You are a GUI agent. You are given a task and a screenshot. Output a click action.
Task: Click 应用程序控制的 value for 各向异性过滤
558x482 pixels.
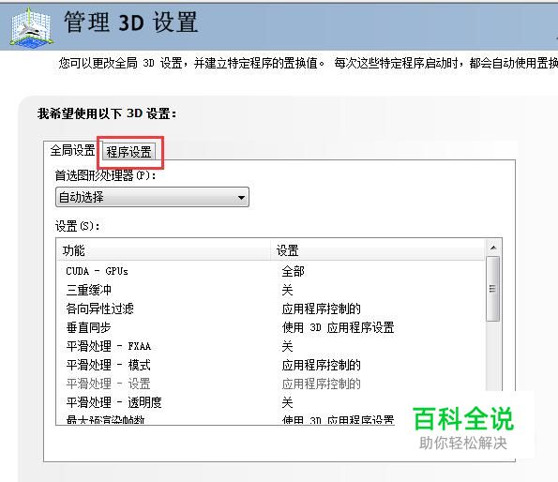click(322, 309)
